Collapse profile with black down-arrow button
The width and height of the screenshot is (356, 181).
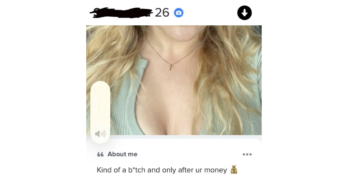(244, 13)
